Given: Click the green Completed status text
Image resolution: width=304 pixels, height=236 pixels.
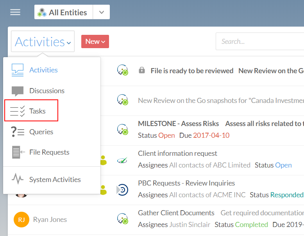Looking at the screenshot, I should [252, 225].
